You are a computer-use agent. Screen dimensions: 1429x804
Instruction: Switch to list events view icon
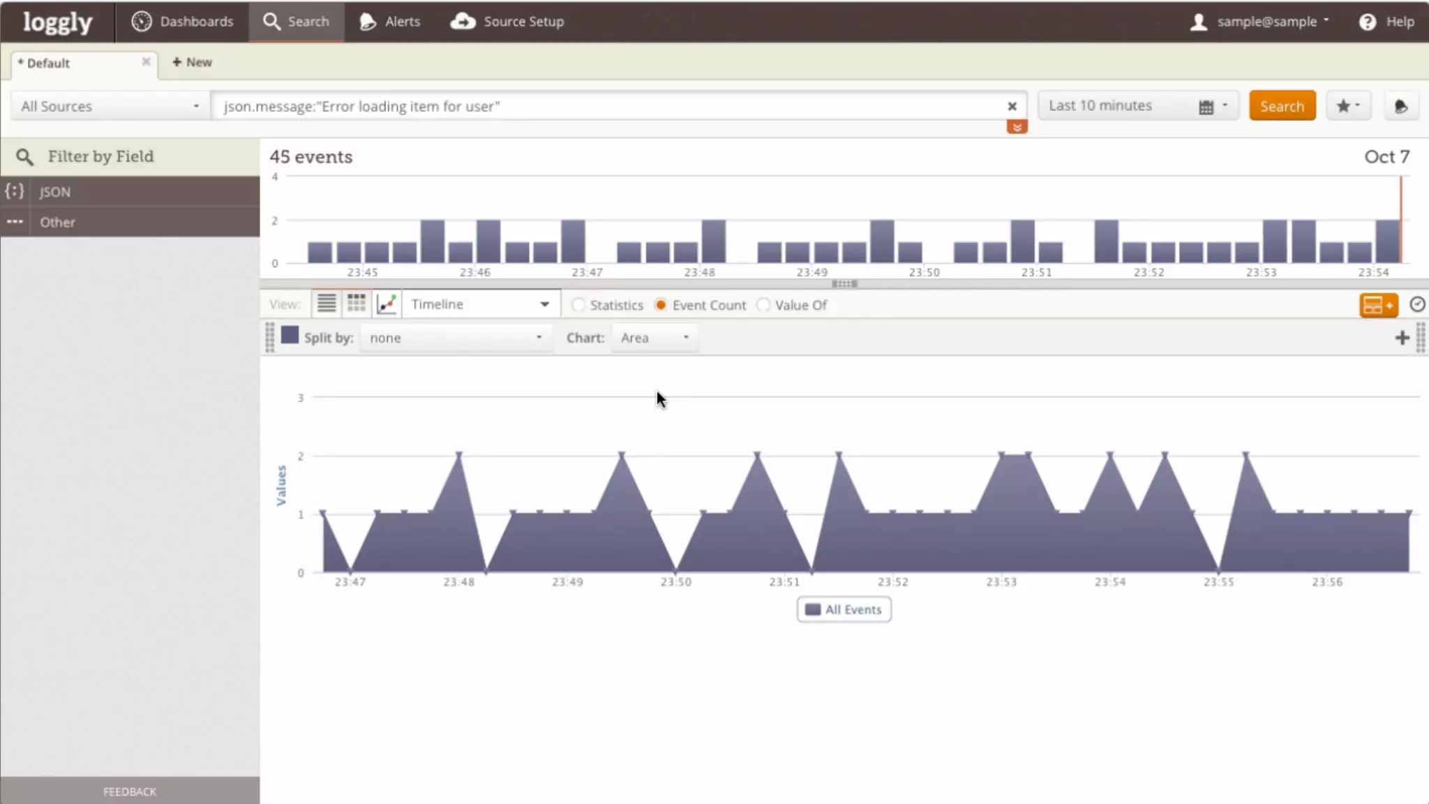click(x=326, y=304)
